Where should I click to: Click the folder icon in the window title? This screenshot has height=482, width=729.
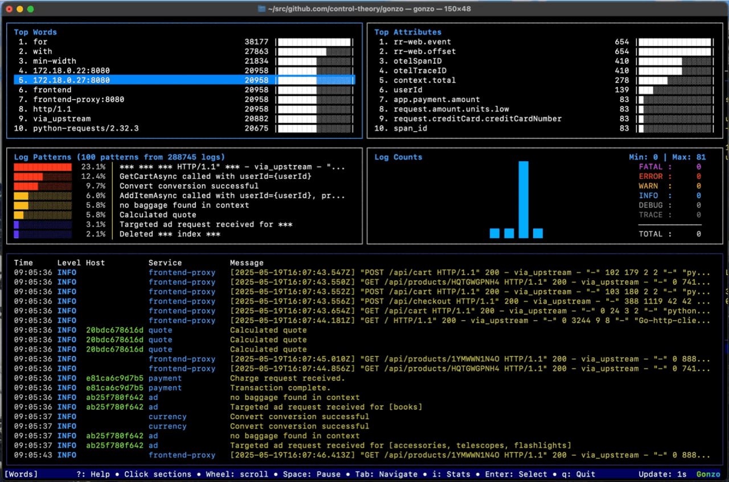pos(262,9)
